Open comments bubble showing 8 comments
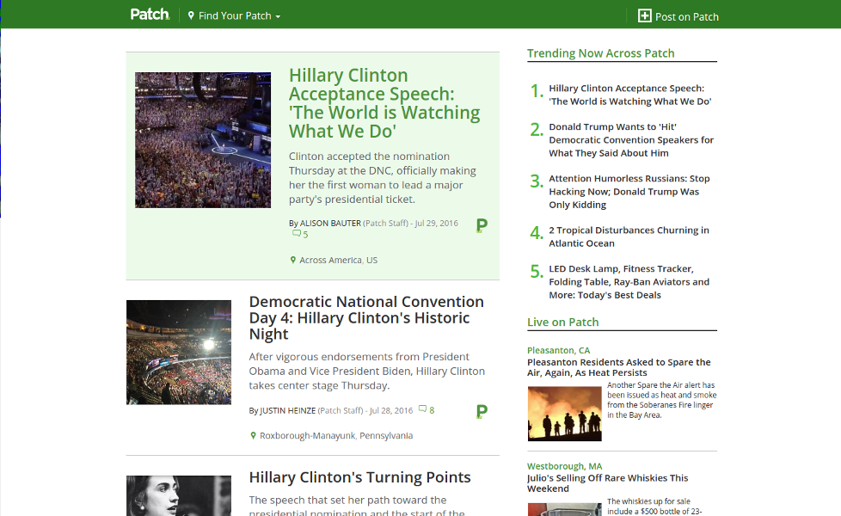Viewport: 841px width, 516px height. point(423,410)
